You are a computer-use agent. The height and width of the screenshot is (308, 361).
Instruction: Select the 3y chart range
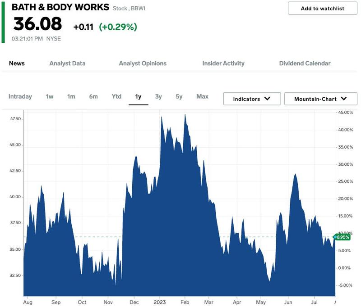pos(158,96)
